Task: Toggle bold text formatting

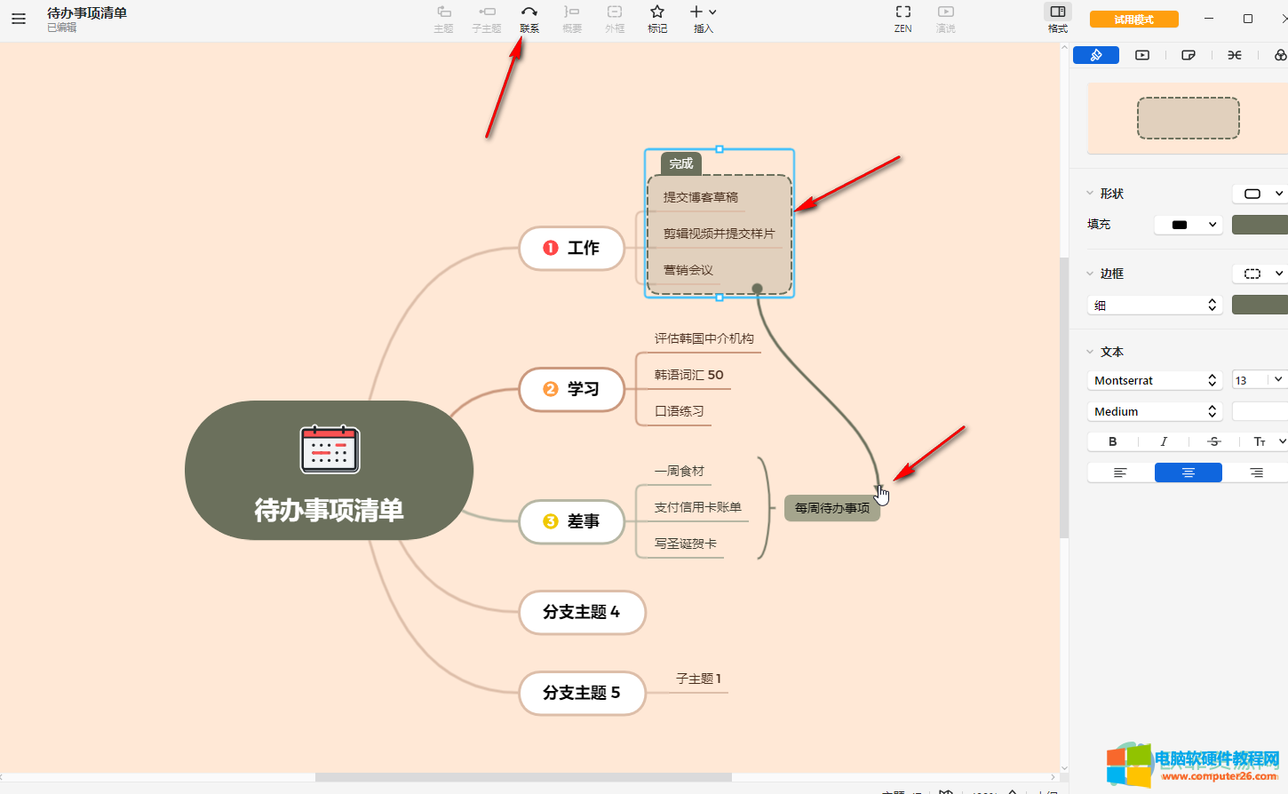Action: tap(1112, 441)
